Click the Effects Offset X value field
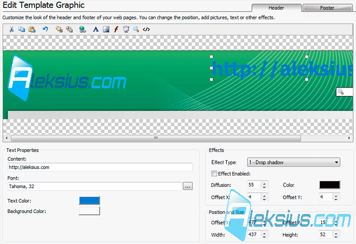Viewport: 356px width, 244px height. (x=254, y=197)
